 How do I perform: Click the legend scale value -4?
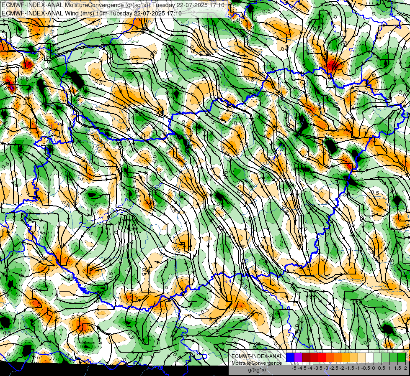point(311,368)
